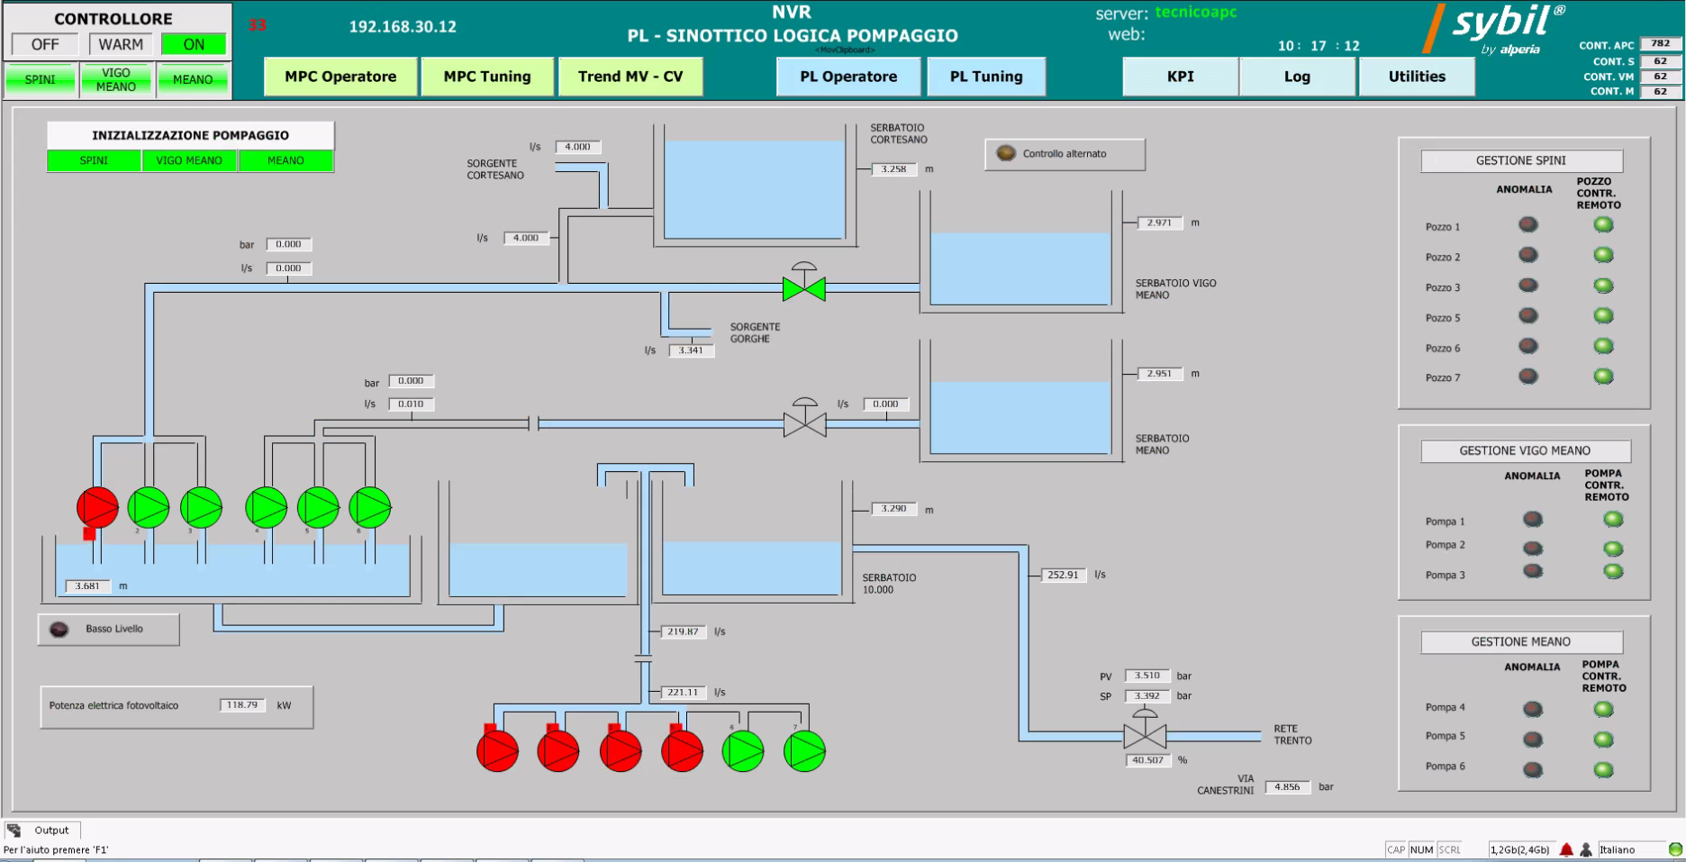
Task: Switch the controller to WARM mode
Action: point(121,44)
